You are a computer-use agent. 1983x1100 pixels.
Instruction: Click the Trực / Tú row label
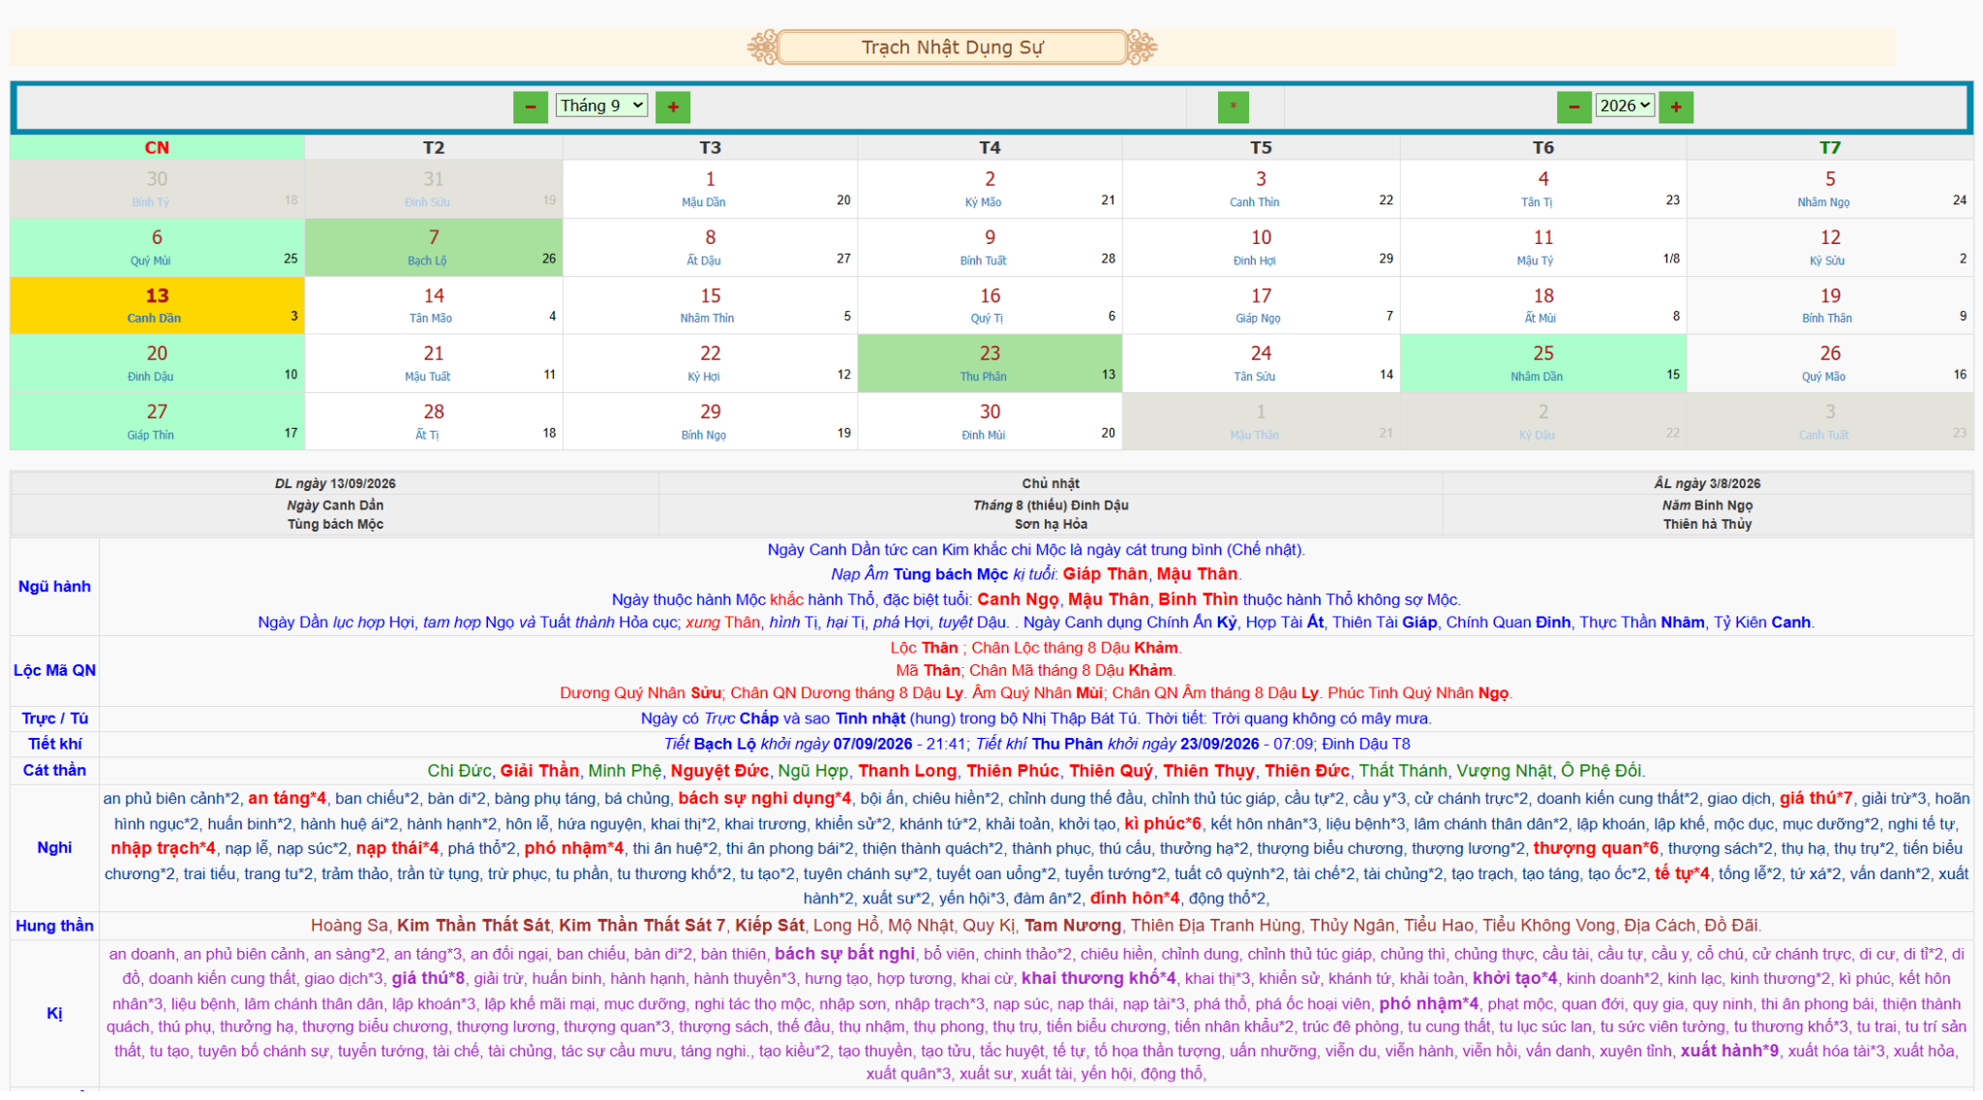54,718
